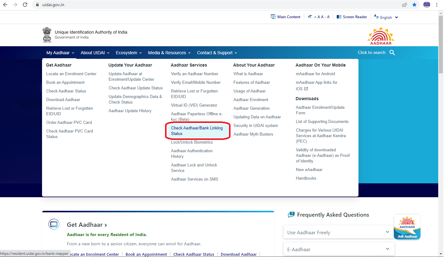Expand the About UIDAI menu

pos(95,53)
